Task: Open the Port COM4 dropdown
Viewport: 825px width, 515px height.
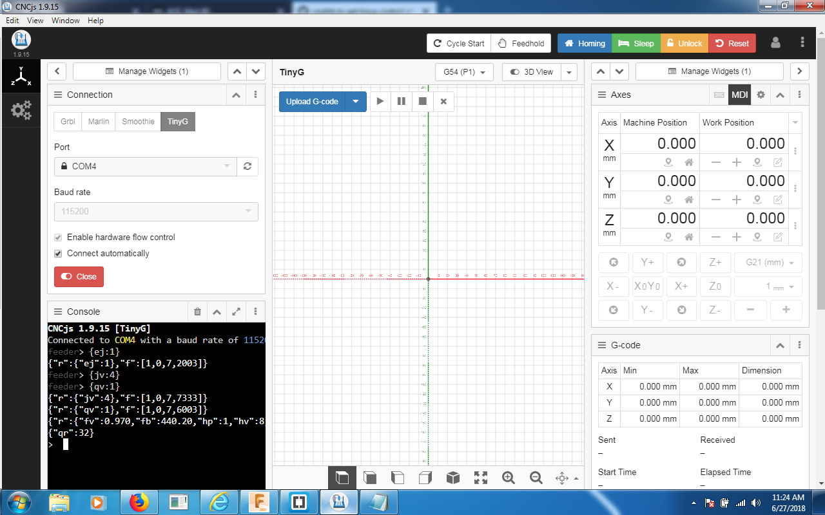Action: pos(146,166)
